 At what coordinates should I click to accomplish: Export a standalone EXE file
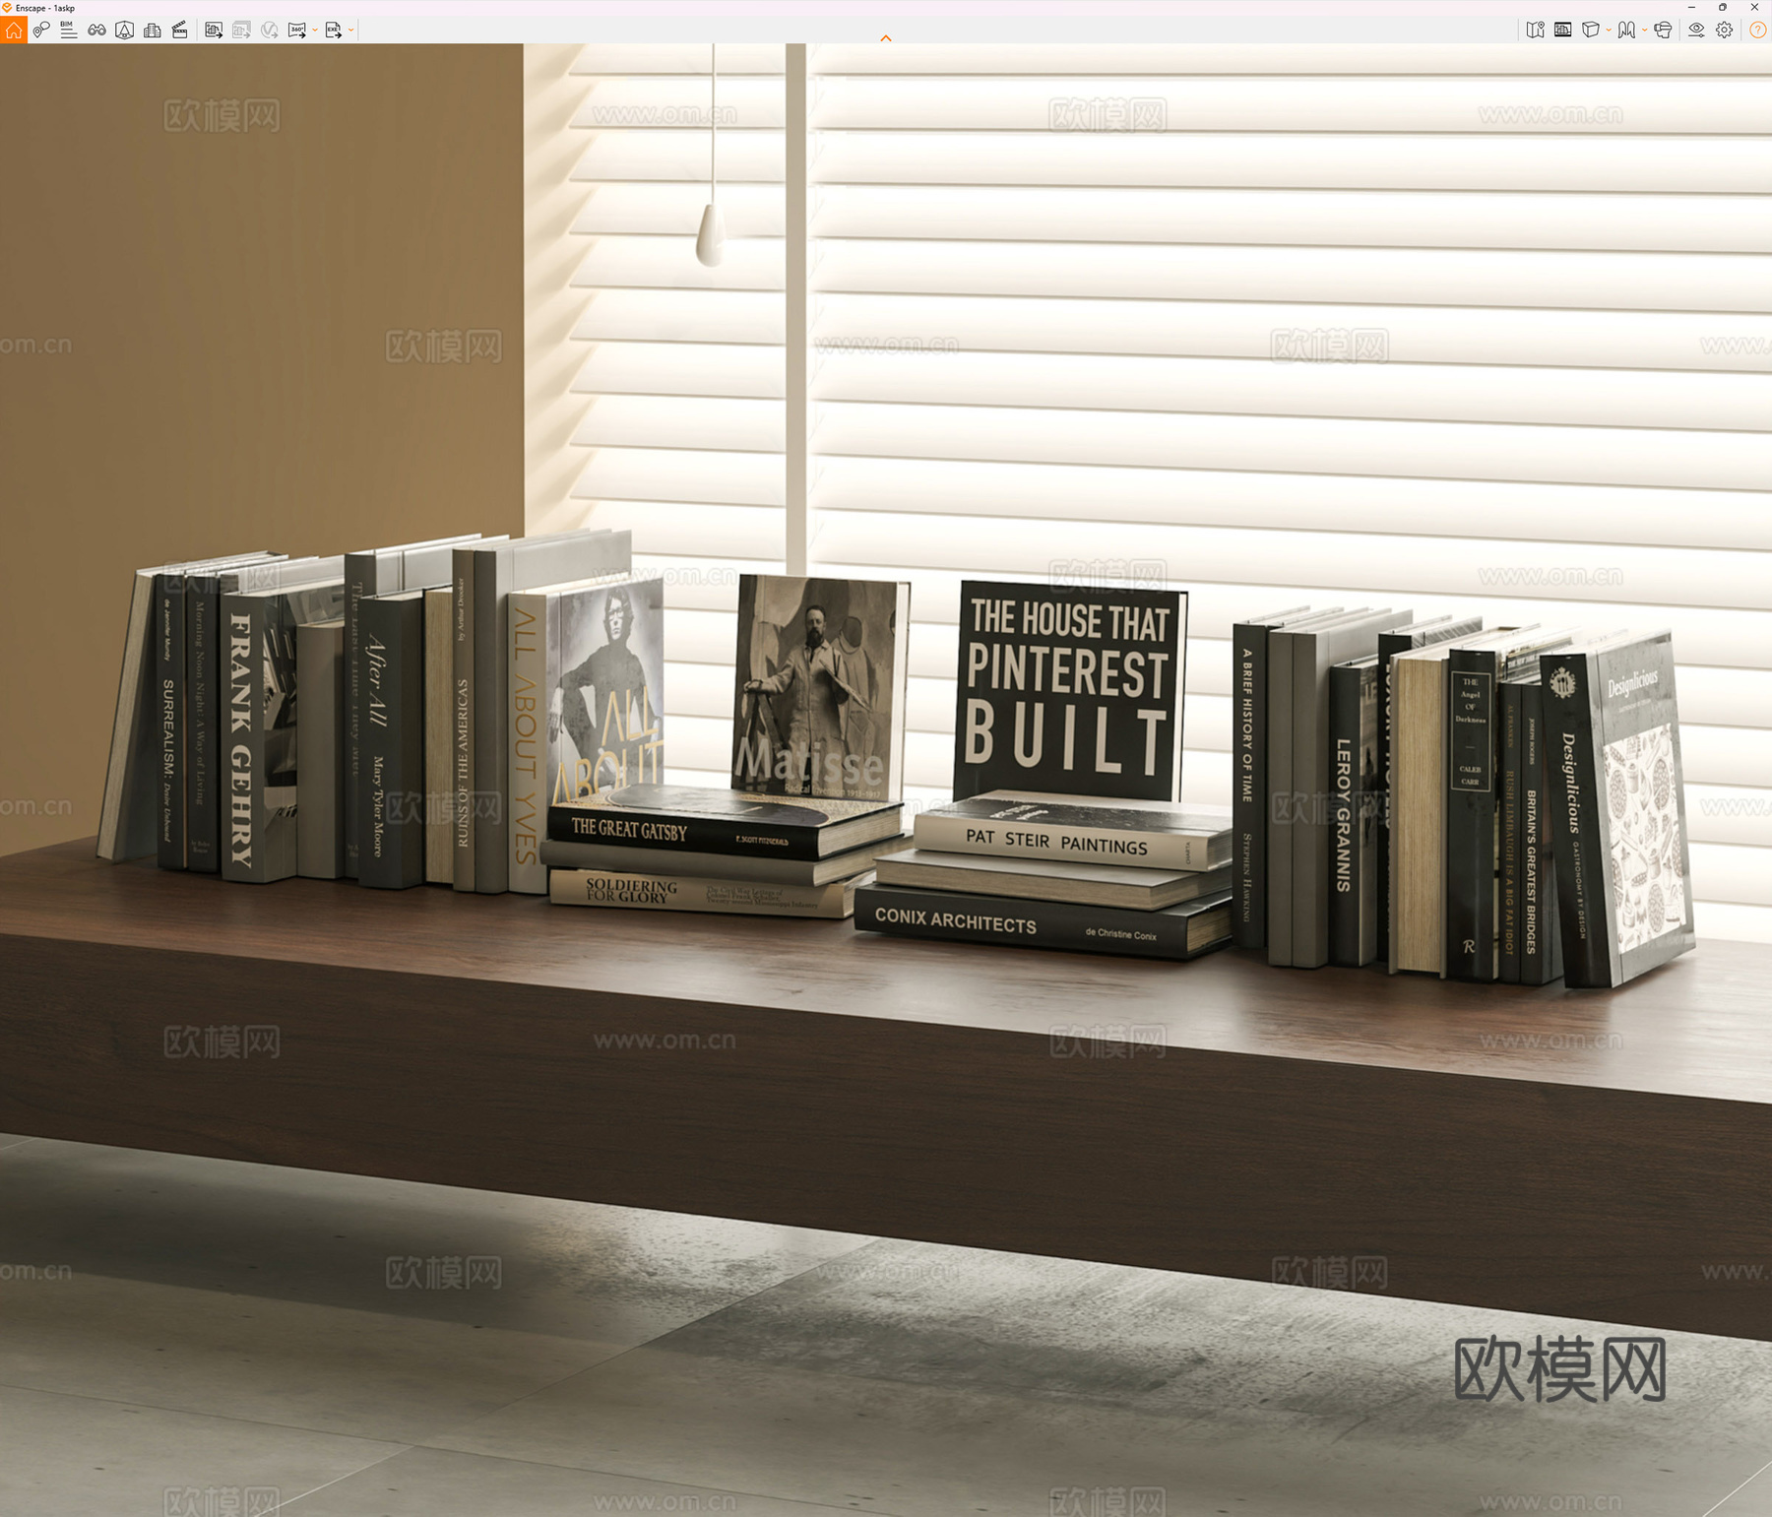pos(334,31)
